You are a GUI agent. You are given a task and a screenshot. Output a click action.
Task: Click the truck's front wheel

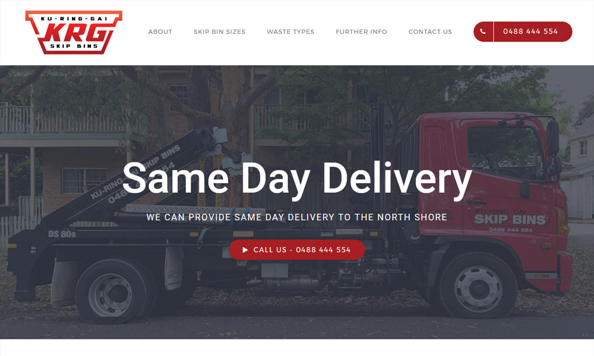point(478,288)
